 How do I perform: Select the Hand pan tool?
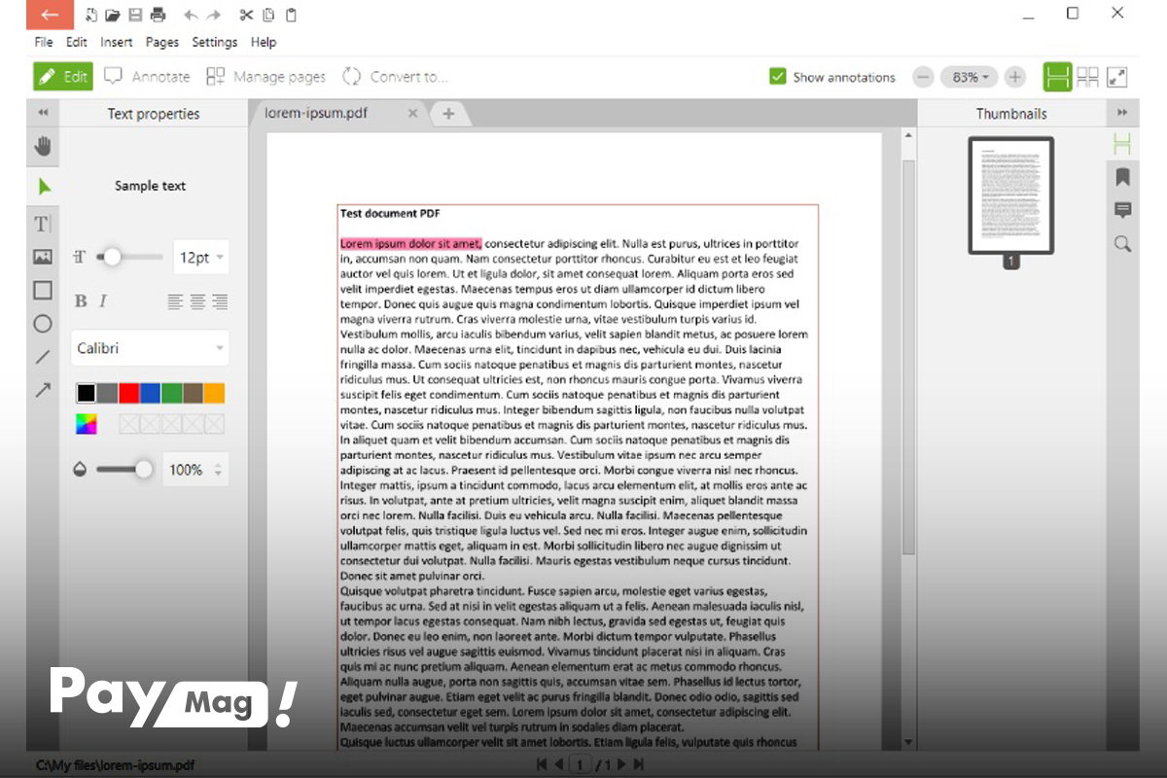tap(42, 148)
